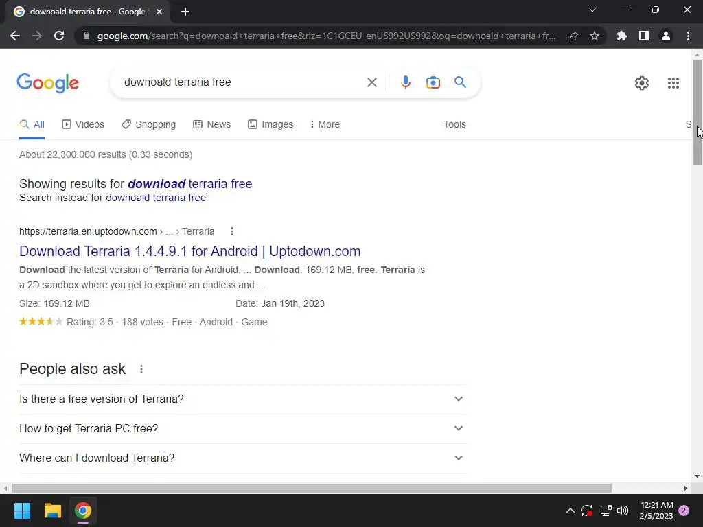
Task: Click the forward navigation arrow
Action: pos(37,36)
